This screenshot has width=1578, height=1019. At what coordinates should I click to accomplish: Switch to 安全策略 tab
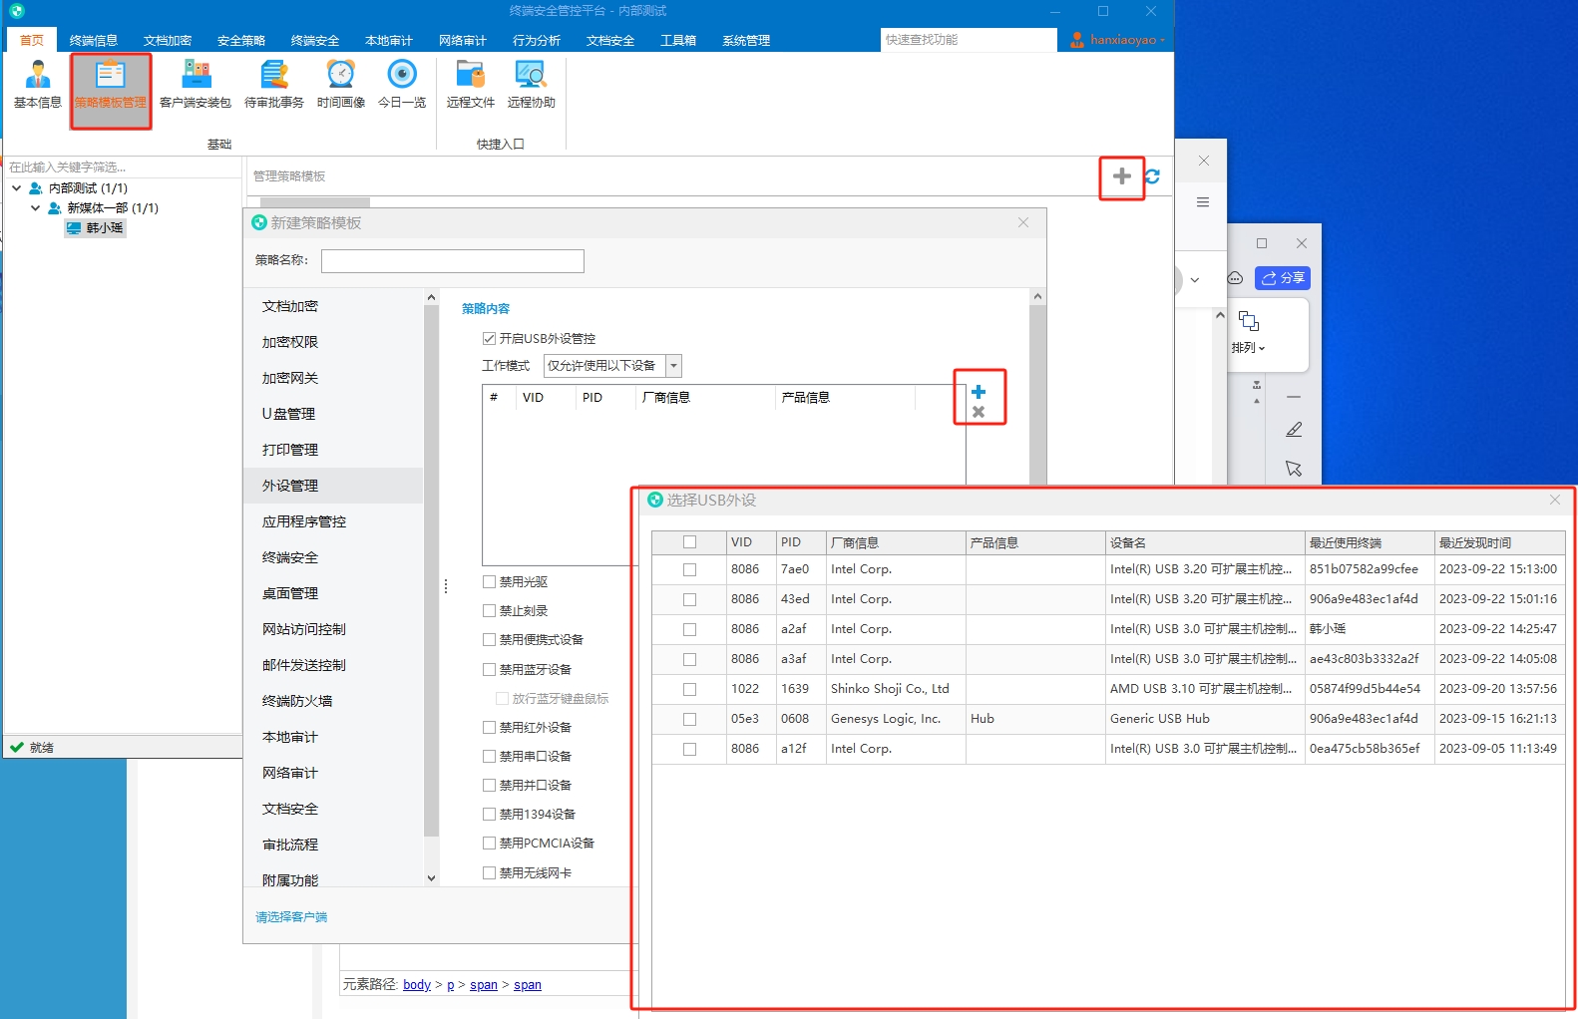coord(241,41)
